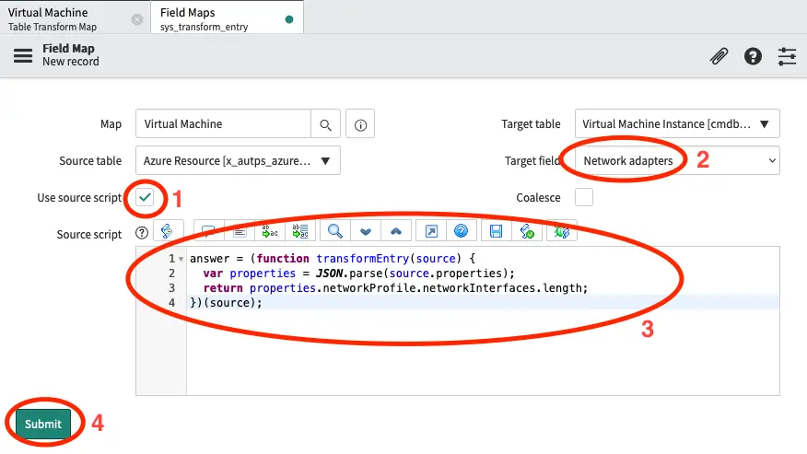Open the Field Map hamburger context menu
The height and width of the screenshot is (454, 807).
[x=23, y=56]
